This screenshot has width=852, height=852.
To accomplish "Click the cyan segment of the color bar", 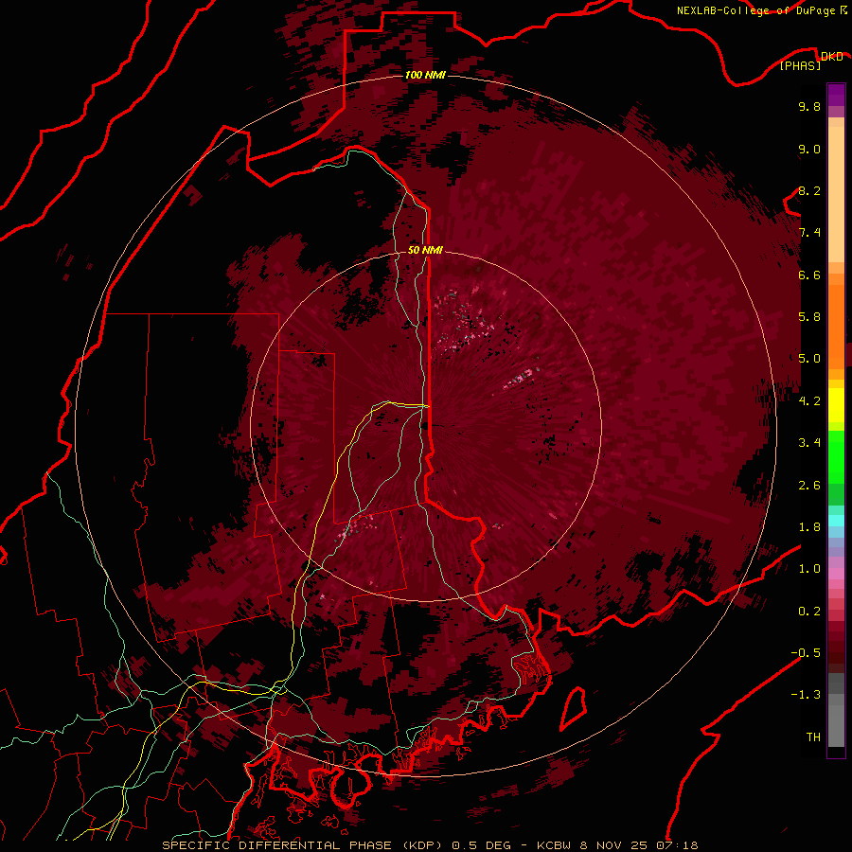I will 836,520.
